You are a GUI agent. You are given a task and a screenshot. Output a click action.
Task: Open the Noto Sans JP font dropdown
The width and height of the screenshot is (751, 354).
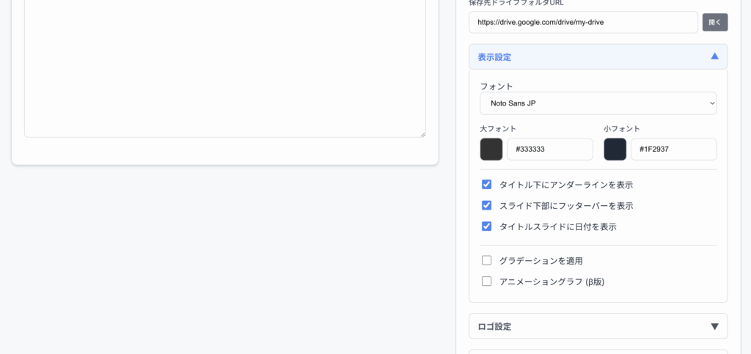click(x=598, y=103)
